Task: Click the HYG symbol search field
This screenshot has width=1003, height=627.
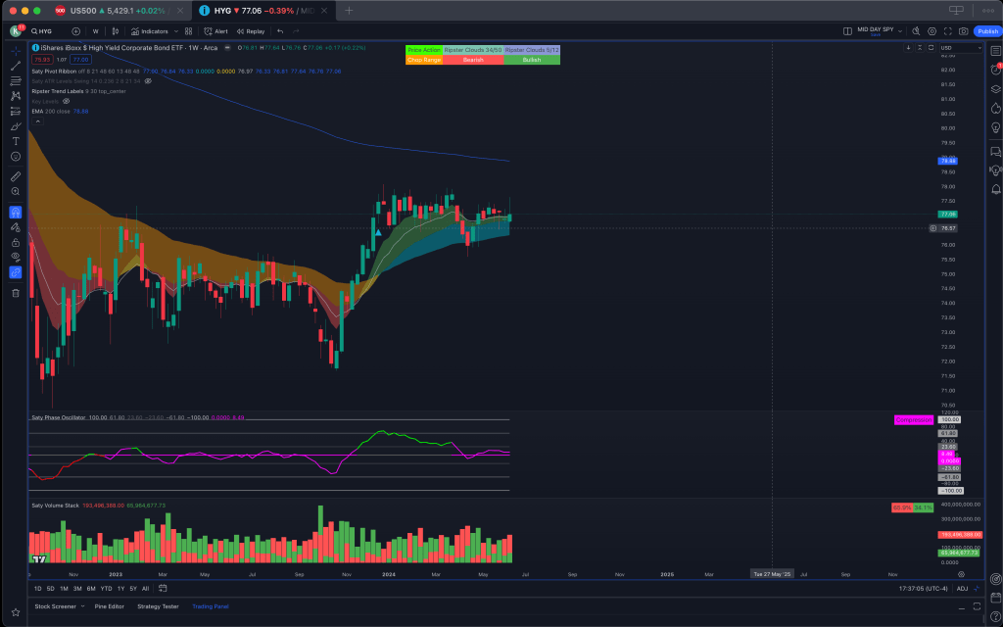Action: click(46, 31)
